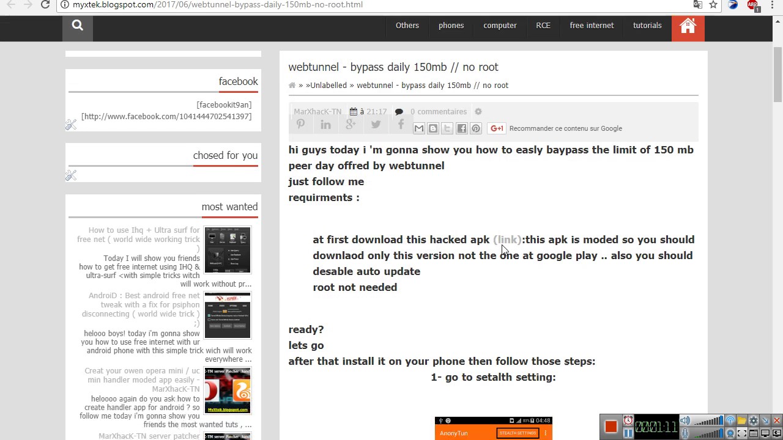
Task: Click the Ihq Ultra surf post thumbnail
Action: pyautogui.click(x=228, y=250)
